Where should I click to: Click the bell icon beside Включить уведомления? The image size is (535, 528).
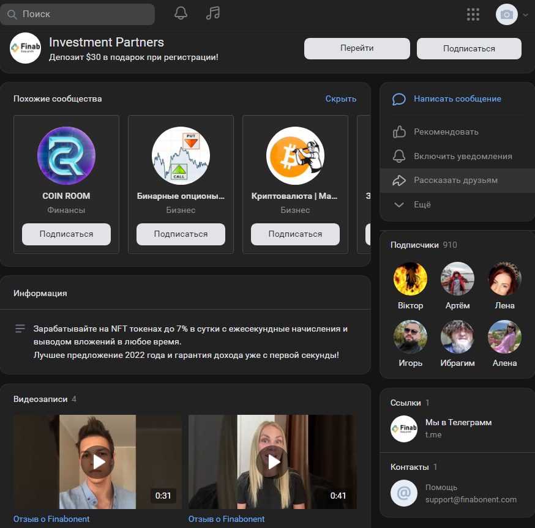pos(399,156)
